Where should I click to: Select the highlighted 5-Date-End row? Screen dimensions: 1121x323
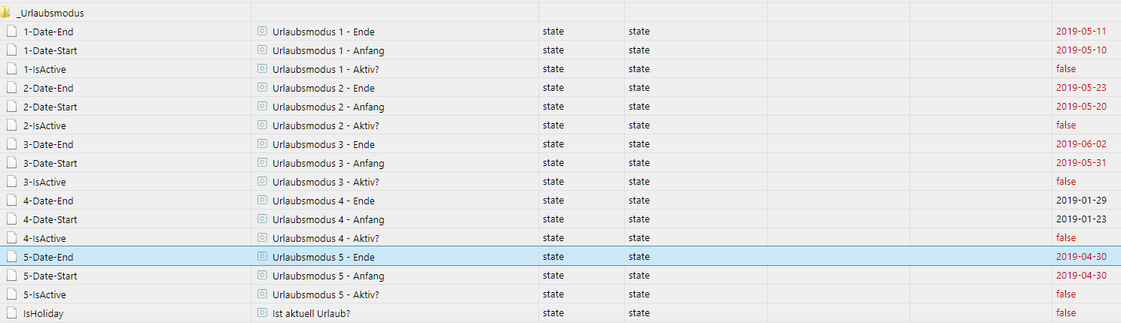point(560,257)
